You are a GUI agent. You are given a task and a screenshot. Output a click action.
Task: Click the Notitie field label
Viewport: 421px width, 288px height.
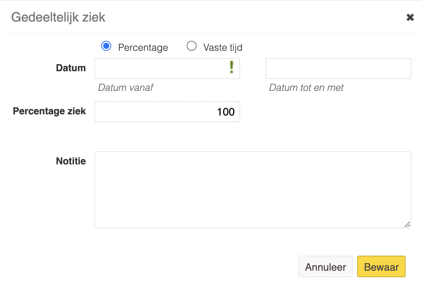tap(71, 161)
